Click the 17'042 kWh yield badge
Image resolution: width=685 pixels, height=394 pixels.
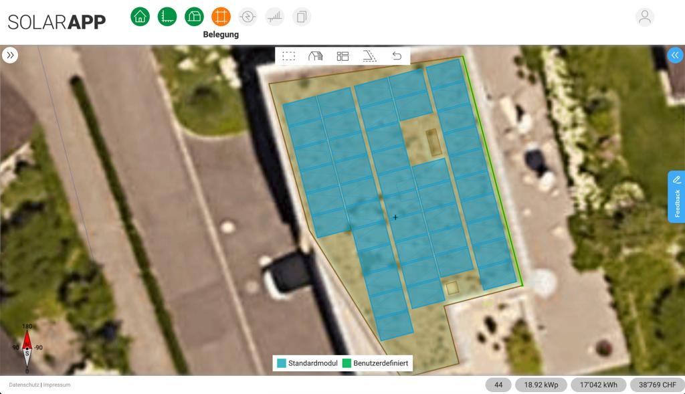pyautogui.click(x=599, y=385)
